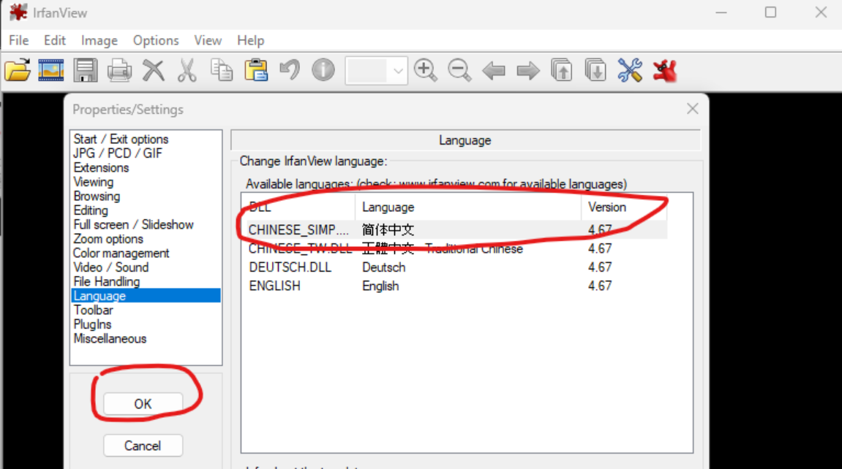Maximize the IrfanView window
This screenshot has height=469, width=842.
click(x=770, y=12)
